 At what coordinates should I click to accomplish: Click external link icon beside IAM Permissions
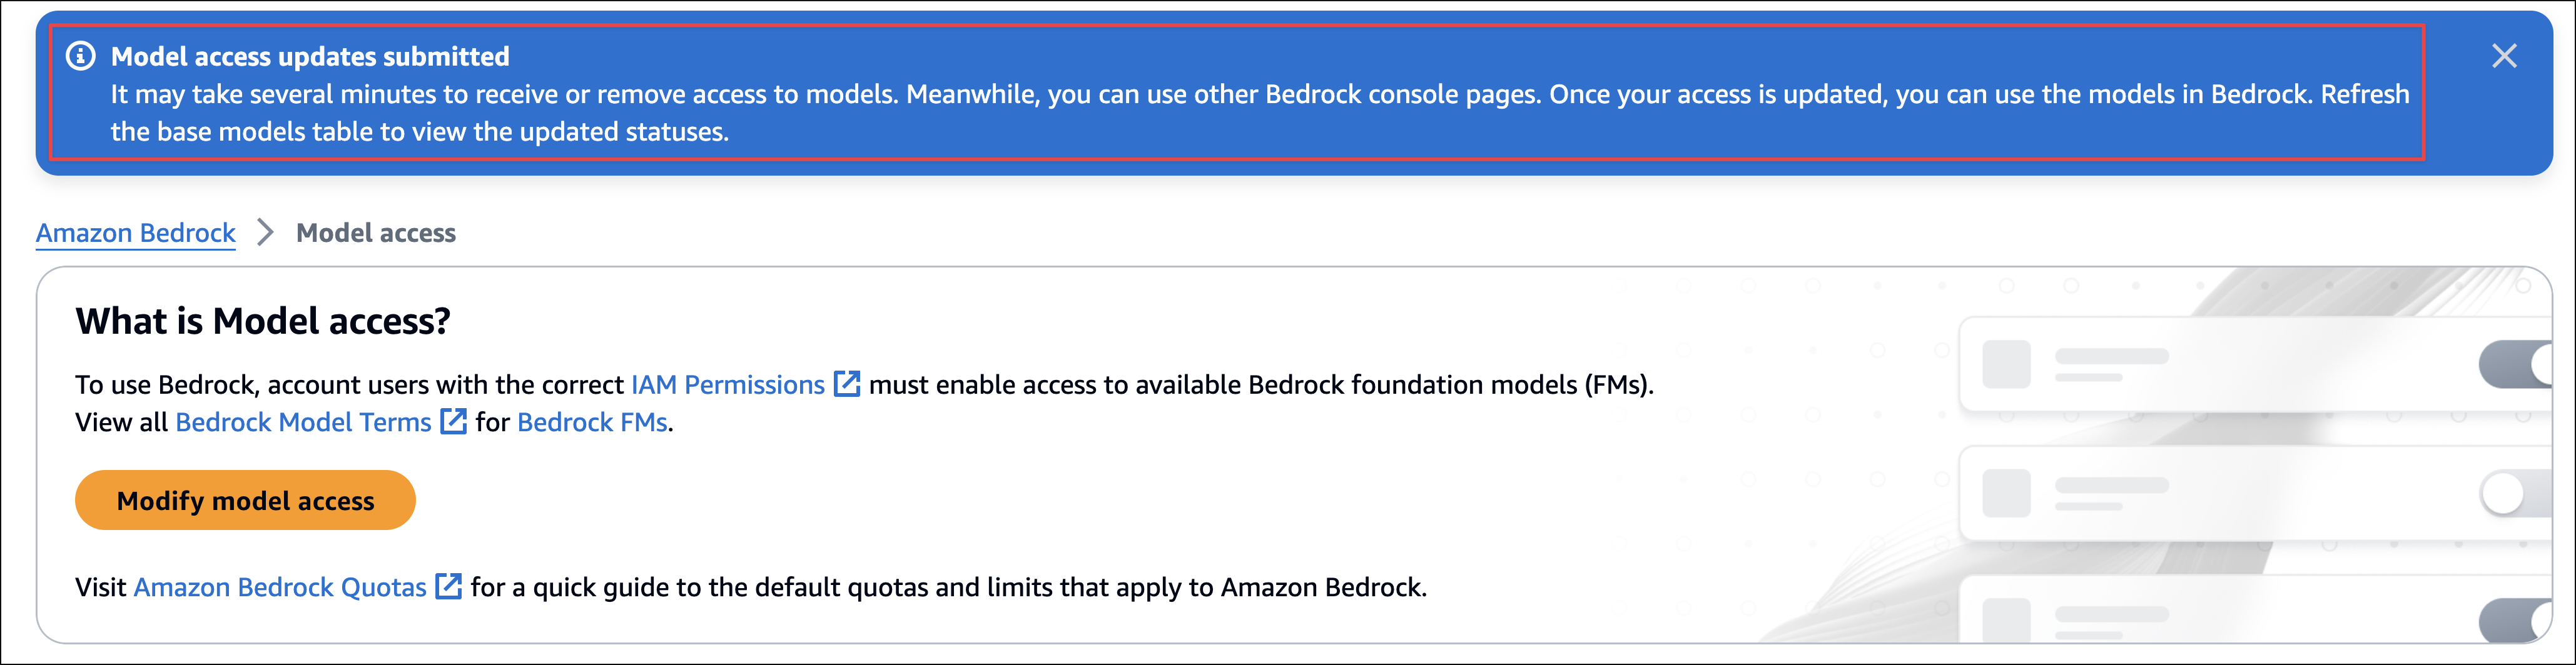tap(847, 384)
